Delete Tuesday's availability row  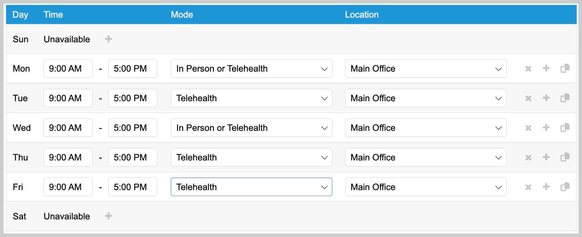(x=528, y=98)
